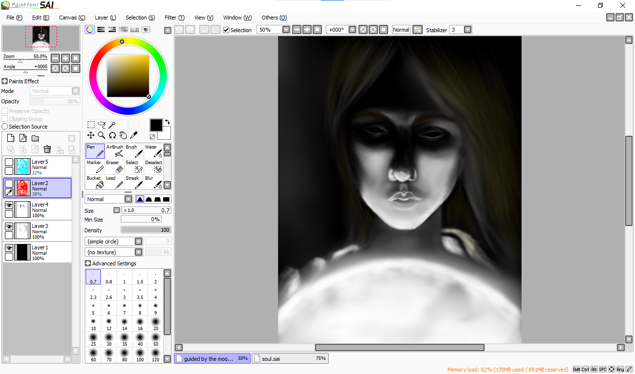This screenshot has height=374, width=635.
Task: Show the Layer2 layer
Action: 9,184
